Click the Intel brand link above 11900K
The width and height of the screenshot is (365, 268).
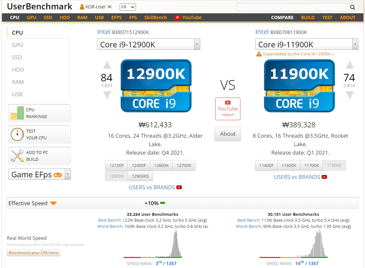click(262, 32)
